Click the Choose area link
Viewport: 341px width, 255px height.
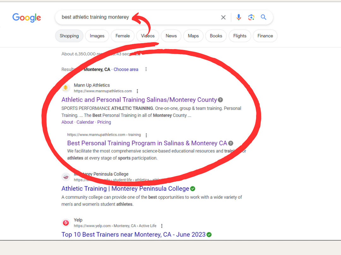coord(126,69)
